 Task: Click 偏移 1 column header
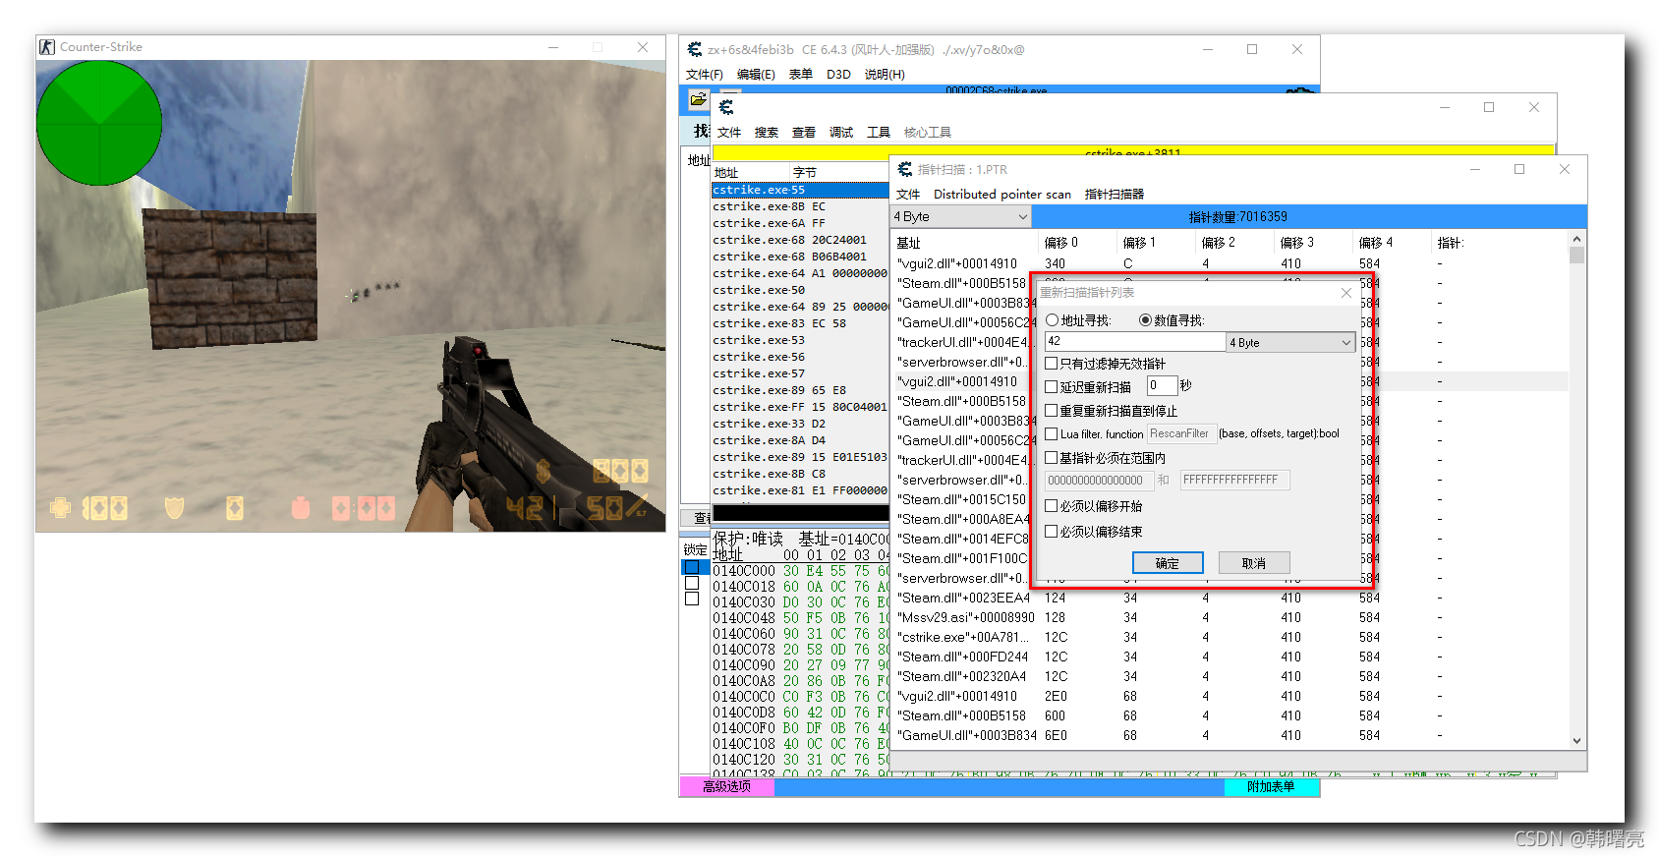coord(1157,243)
